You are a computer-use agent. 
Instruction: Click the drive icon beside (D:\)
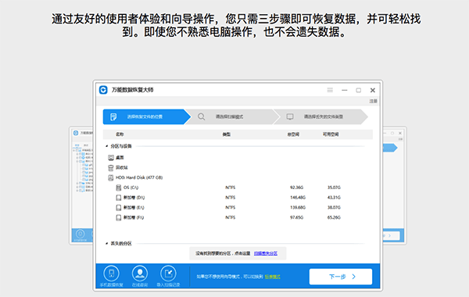tap(119, 198)
